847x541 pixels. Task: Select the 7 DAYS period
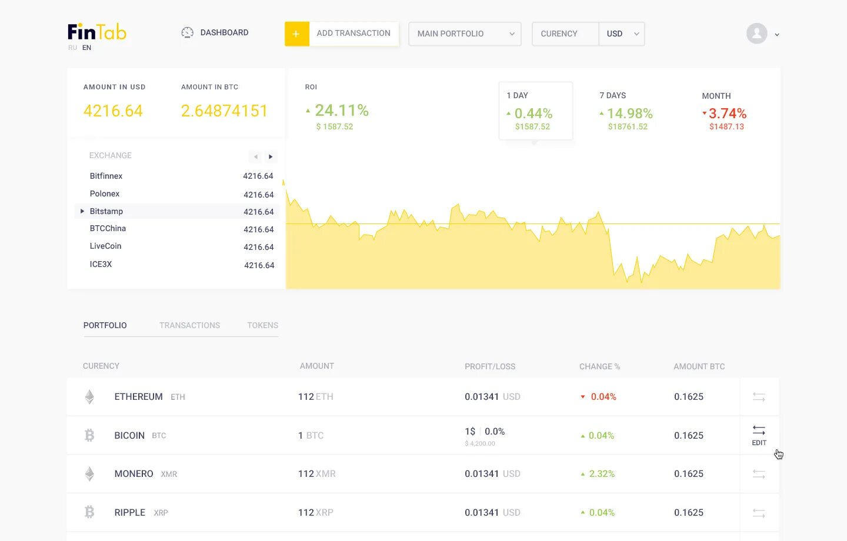625,113
